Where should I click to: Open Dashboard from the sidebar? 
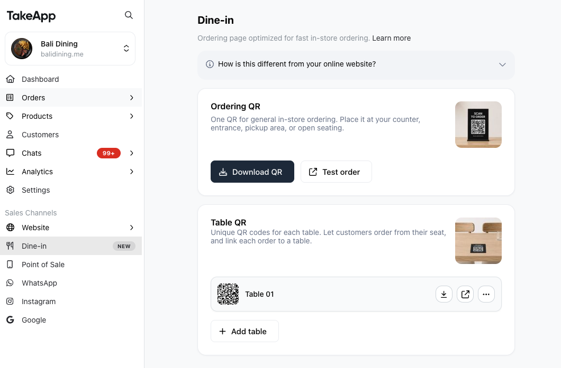click(x=71, y=79)
